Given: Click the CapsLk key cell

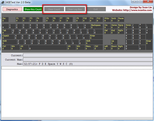Looking at the screenshot, I should (x=8, y=37).
